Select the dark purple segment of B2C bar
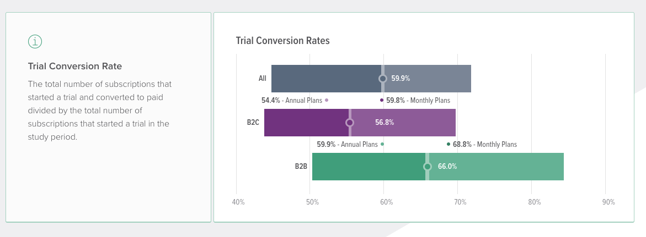 [307, 123]
